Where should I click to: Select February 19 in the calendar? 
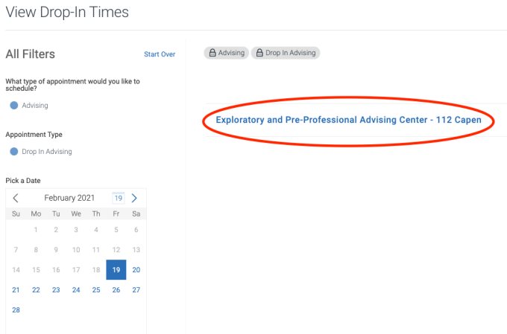tap(116, 270)
